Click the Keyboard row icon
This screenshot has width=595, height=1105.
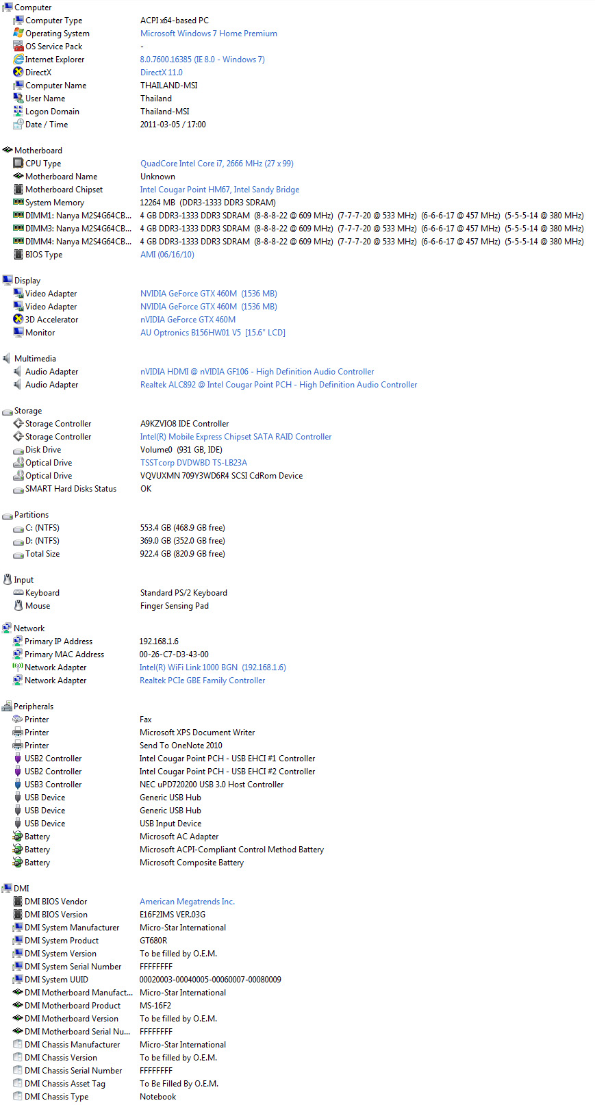pyautogui.click(x=18, y=593)
